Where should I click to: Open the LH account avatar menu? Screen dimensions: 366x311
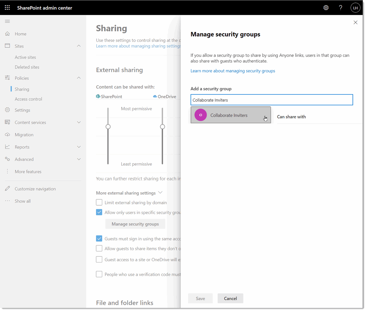click(355, 7)
